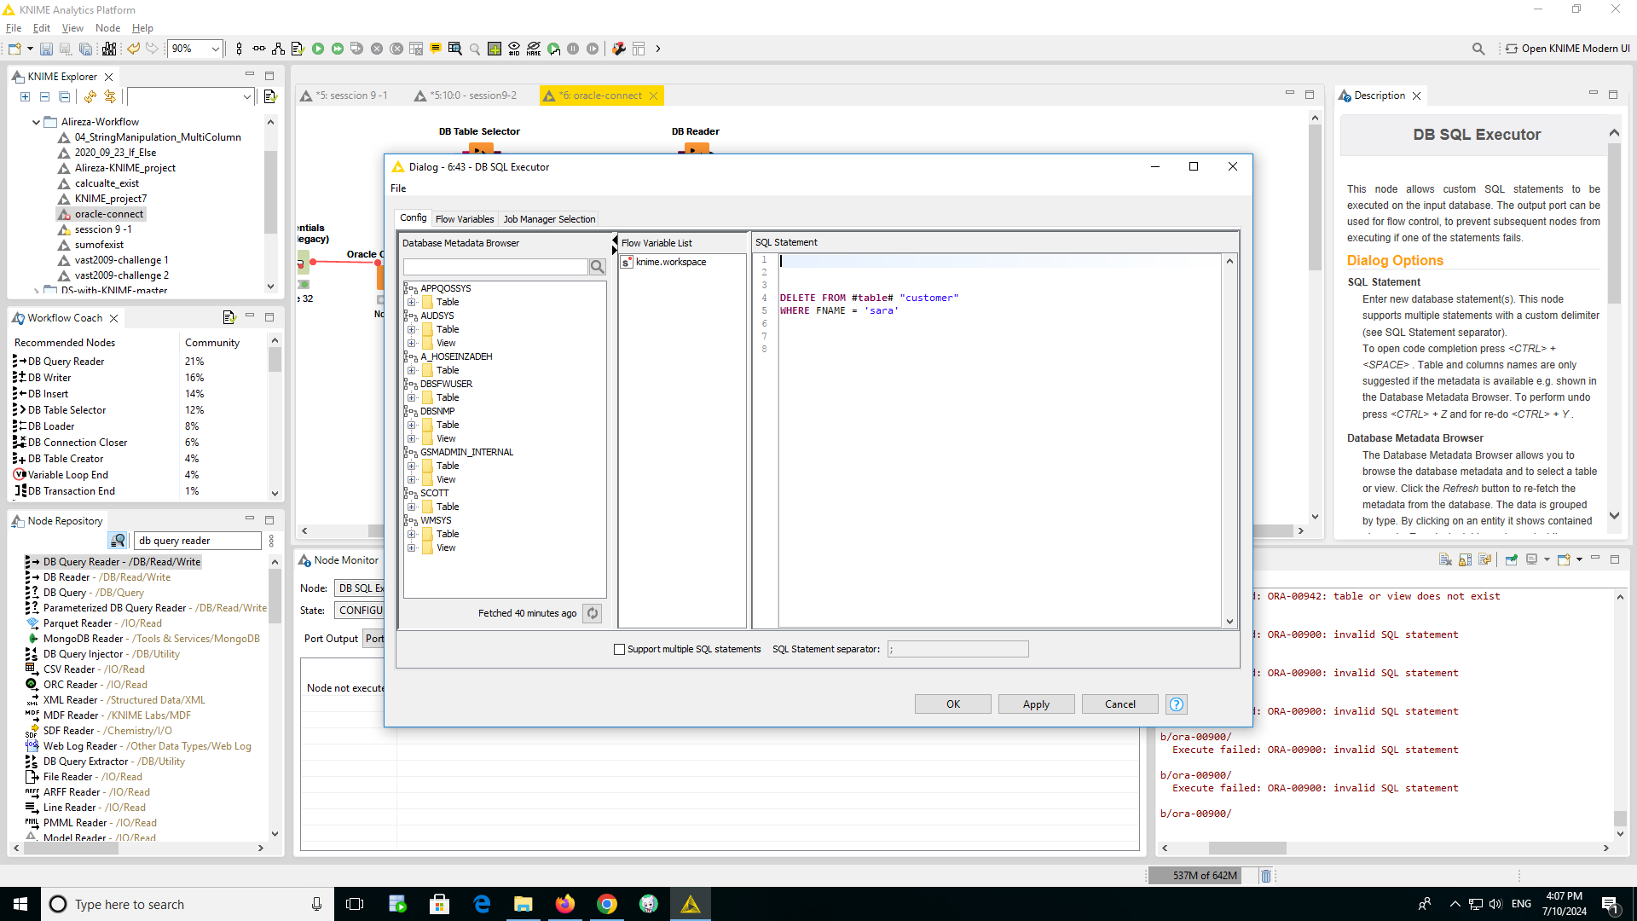The width and height of the screenshot is (1637, 921).
Task: Switch to the Flow Variables tab
Action: click(x=465, y=219)
